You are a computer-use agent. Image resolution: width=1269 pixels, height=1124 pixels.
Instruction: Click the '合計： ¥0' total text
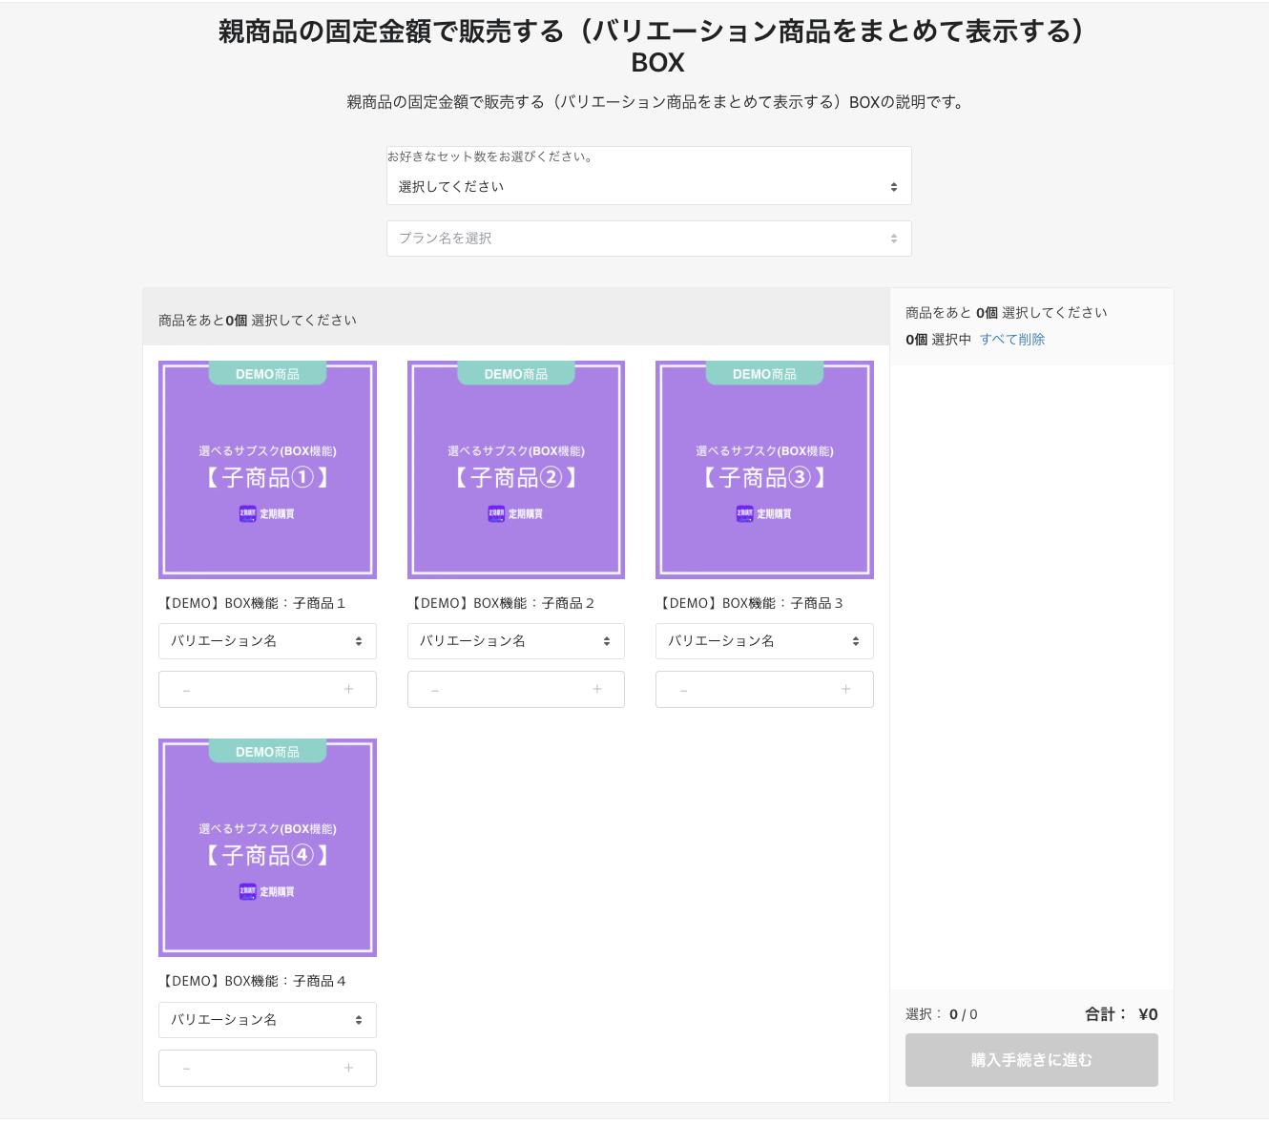[x=1121, y=1014]
